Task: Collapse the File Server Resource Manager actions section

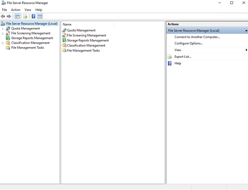Action: click(x=246, y=31)
